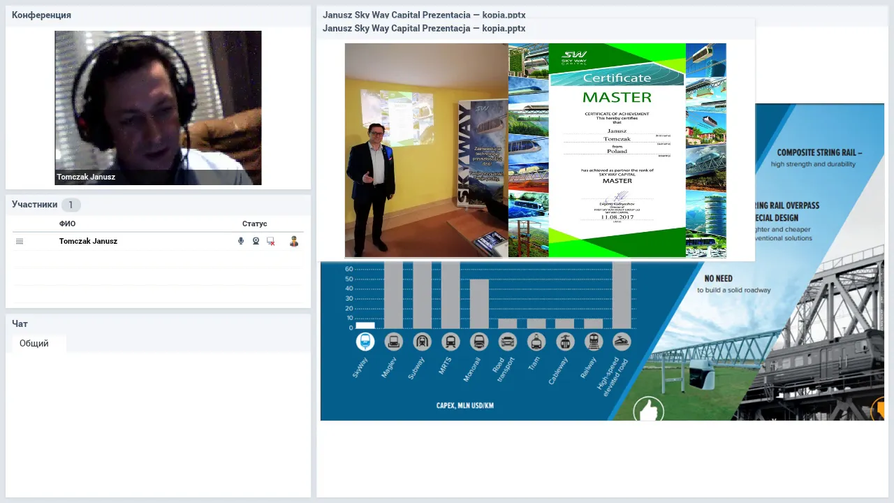
Task: Click the MRTS transport icon in the chart
Action: pyautogui.click(x=450, y=342)
